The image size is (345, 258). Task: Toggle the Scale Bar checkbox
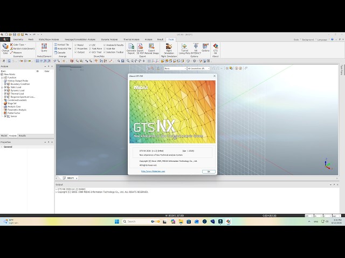pos(105,48)
